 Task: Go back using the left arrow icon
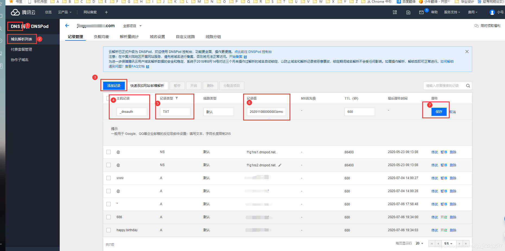pos(67,26)
